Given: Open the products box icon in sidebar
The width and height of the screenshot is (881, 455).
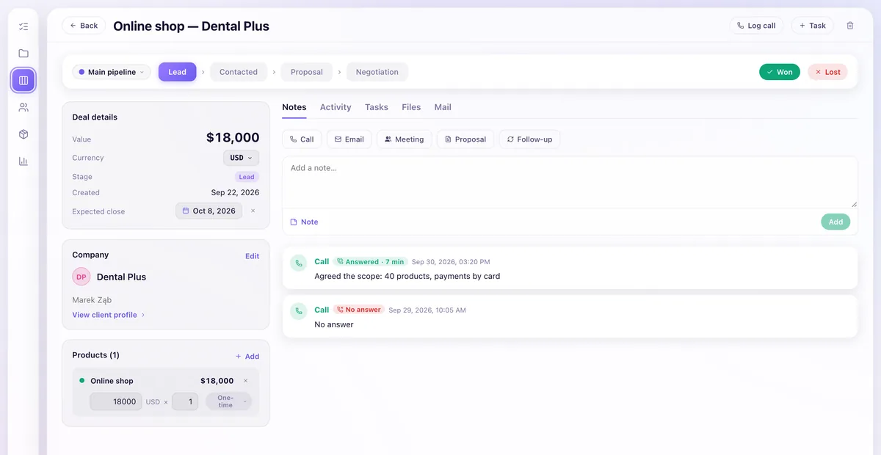Looking at the screenshot, I should click(23, 134).
